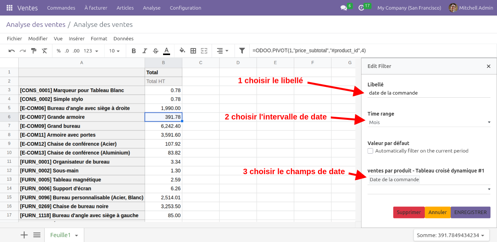The height and width of the screenshot is (242, 497).
Task: Toggle bold formatting
Action: (x=134, y=51)
